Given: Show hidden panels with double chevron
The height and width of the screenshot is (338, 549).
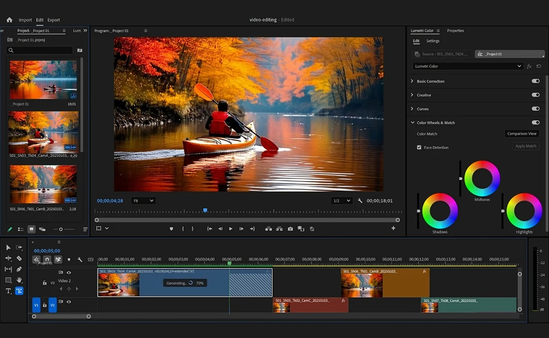Looking at the screenshot, I should (85, 30).
